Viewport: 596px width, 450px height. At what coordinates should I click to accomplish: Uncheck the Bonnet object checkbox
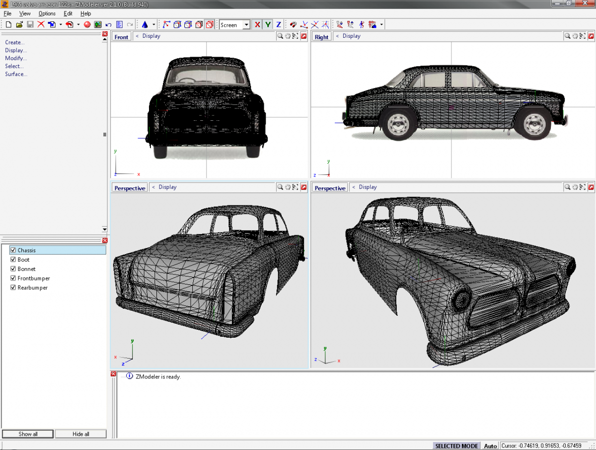point(13,269)
